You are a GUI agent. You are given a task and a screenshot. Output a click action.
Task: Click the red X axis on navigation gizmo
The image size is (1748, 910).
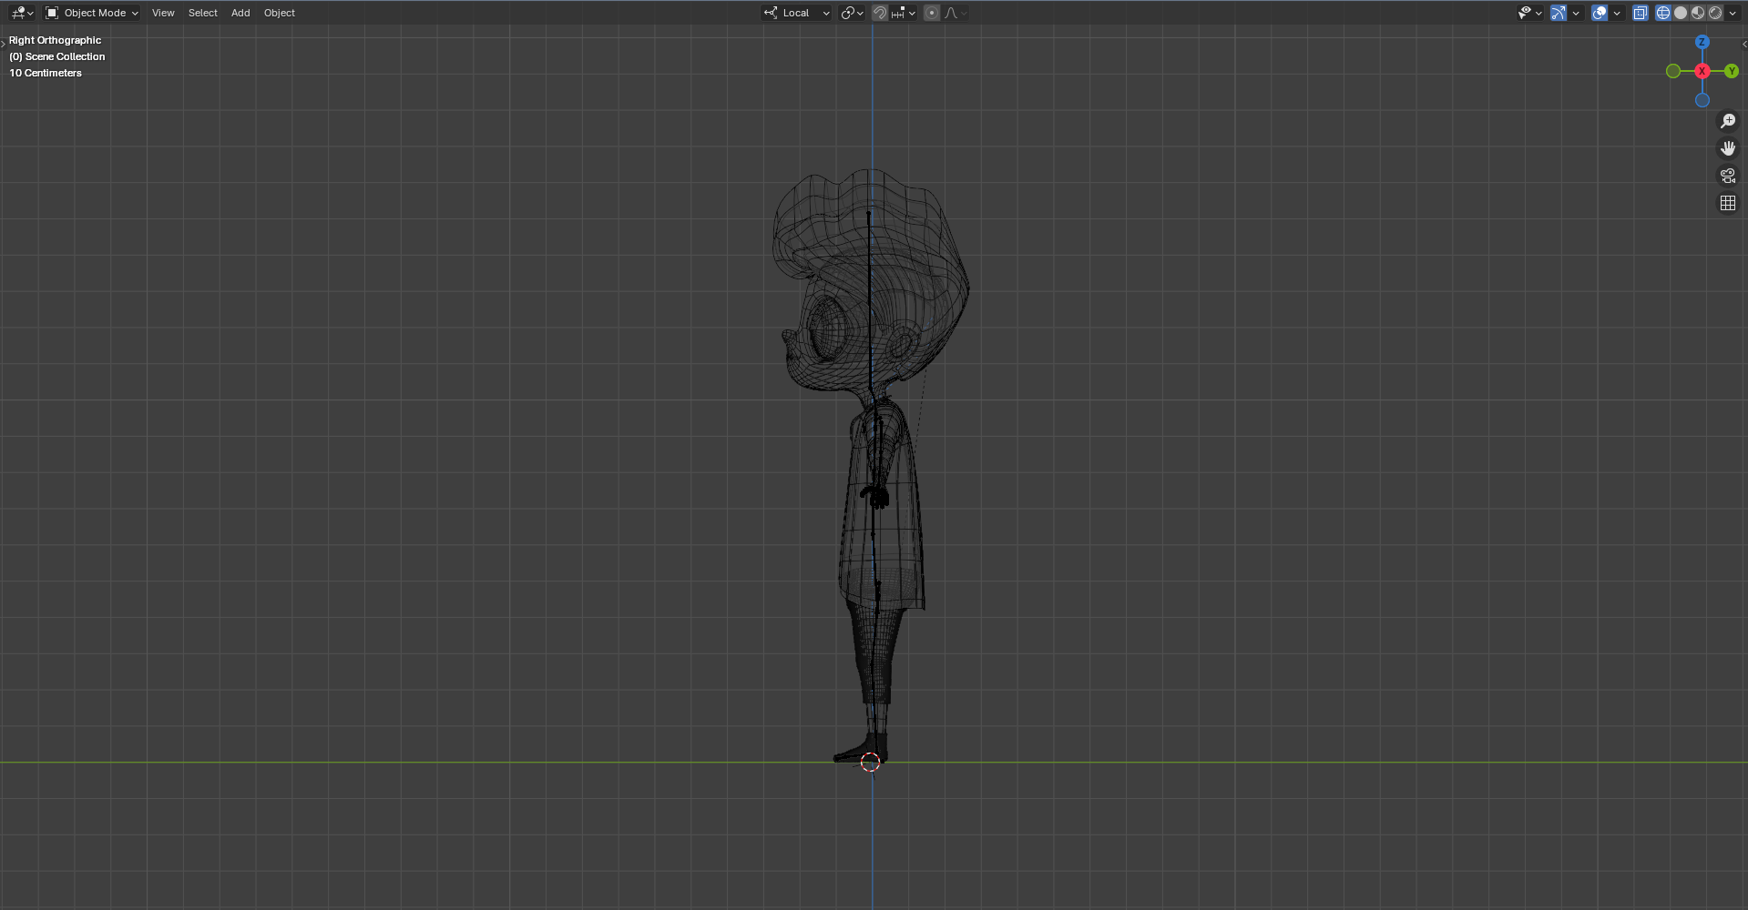1702,71
